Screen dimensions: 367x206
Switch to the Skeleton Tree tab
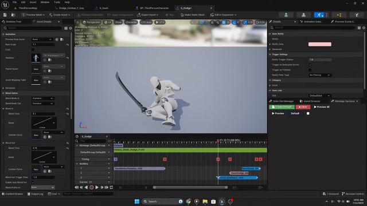coord(13,22)
